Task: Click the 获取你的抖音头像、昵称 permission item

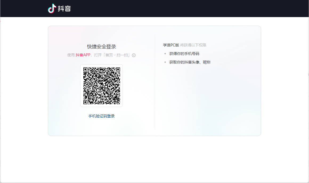Action: click(x=190, y=62)
